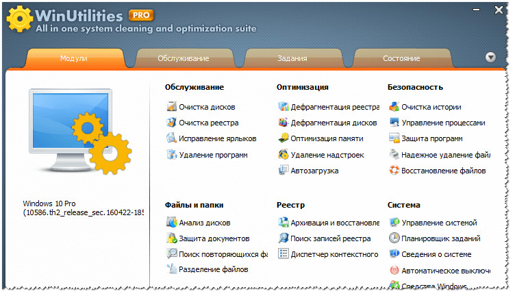
Task: Click the Диспетчер контекстного меню icon
Action: [x=283, y=254]
